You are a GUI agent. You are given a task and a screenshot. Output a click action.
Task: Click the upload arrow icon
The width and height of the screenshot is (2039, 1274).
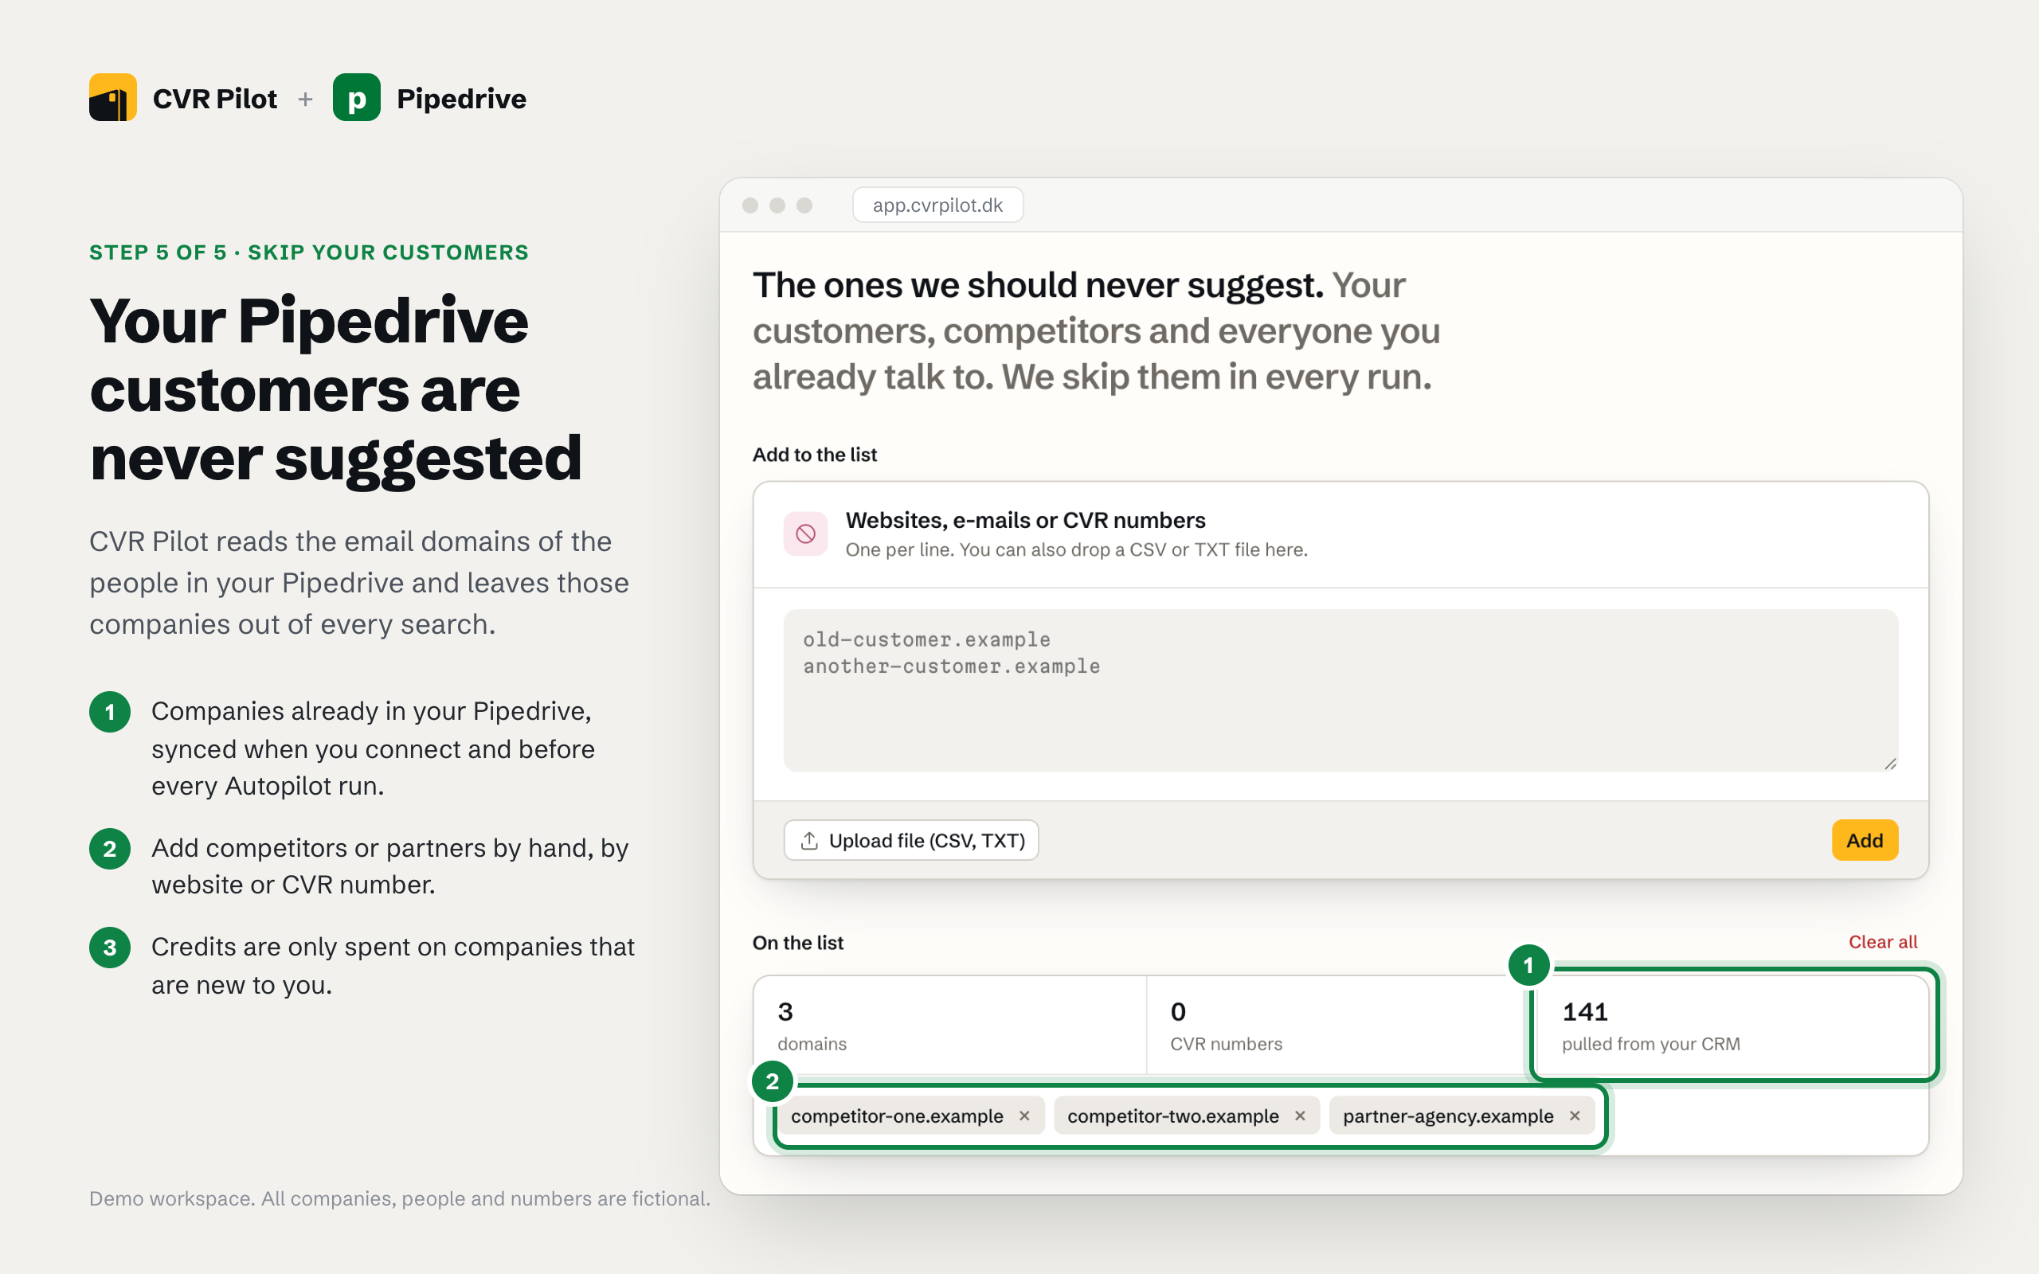[x=809, y=840]
